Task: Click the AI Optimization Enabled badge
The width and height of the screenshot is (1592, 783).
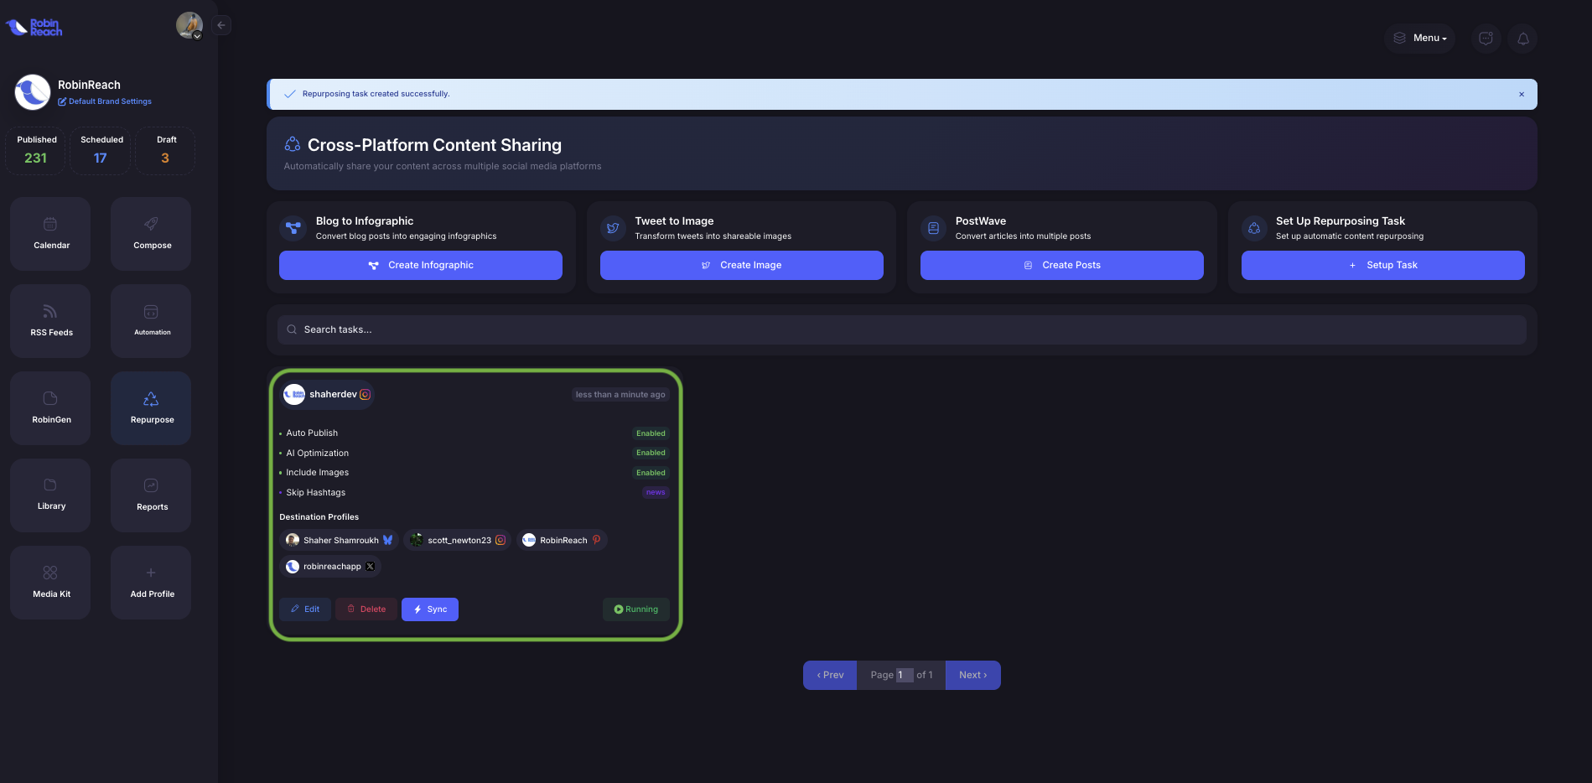Action: click(x=651, y=453)
